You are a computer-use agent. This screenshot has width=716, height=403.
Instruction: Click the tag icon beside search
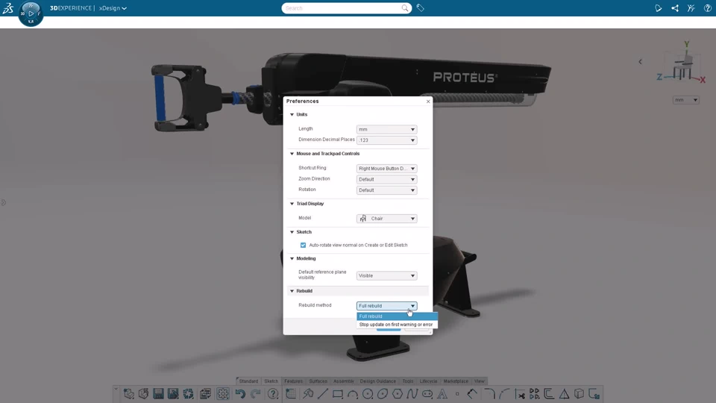[x=420, y=7]
